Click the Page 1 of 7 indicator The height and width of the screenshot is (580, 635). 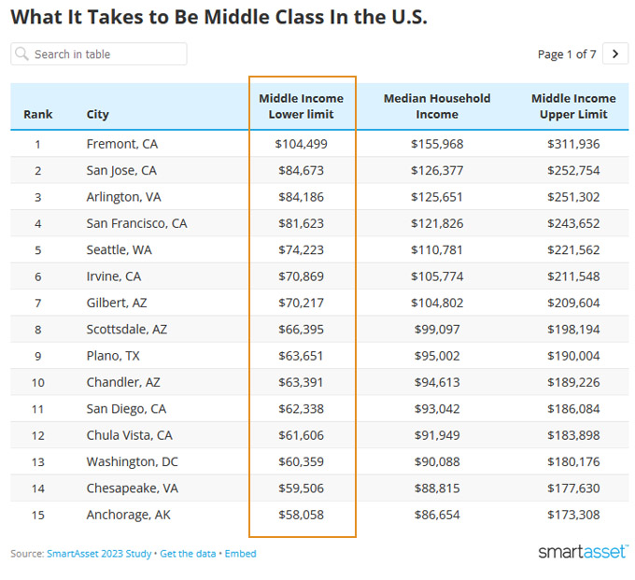pyautogui.click(x=567, y=54)
